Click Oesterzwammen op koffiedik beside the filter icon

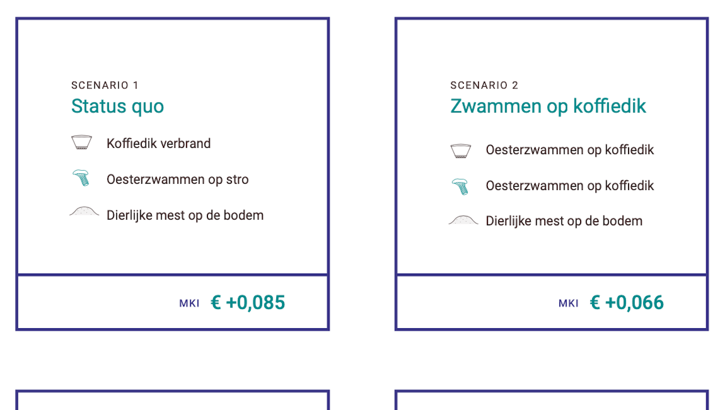(570, 150)
